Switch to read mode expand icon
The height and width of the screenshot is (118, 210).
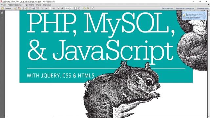pos(93,8)
